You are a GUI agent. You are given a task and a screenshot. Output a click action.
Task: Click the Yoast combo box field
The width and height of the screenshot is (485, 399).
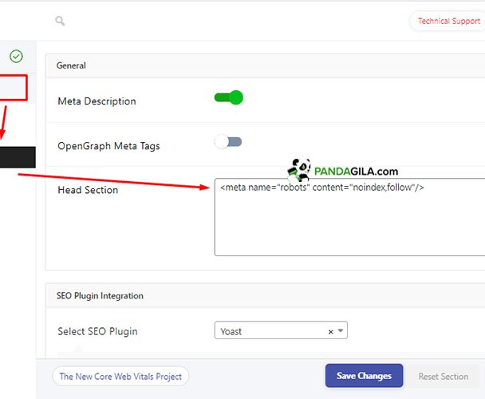271,331
